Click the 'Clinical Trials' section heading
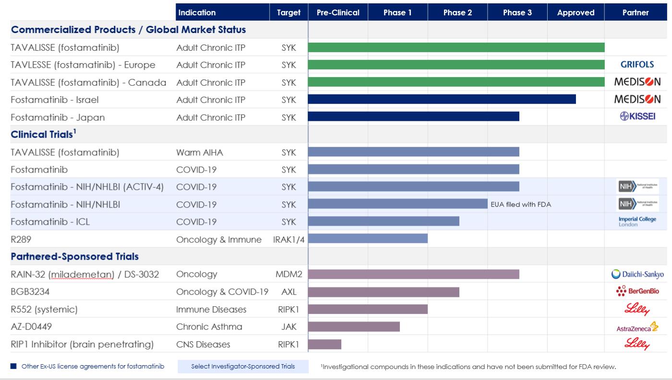672x380 pixels. tap(44, 135)
